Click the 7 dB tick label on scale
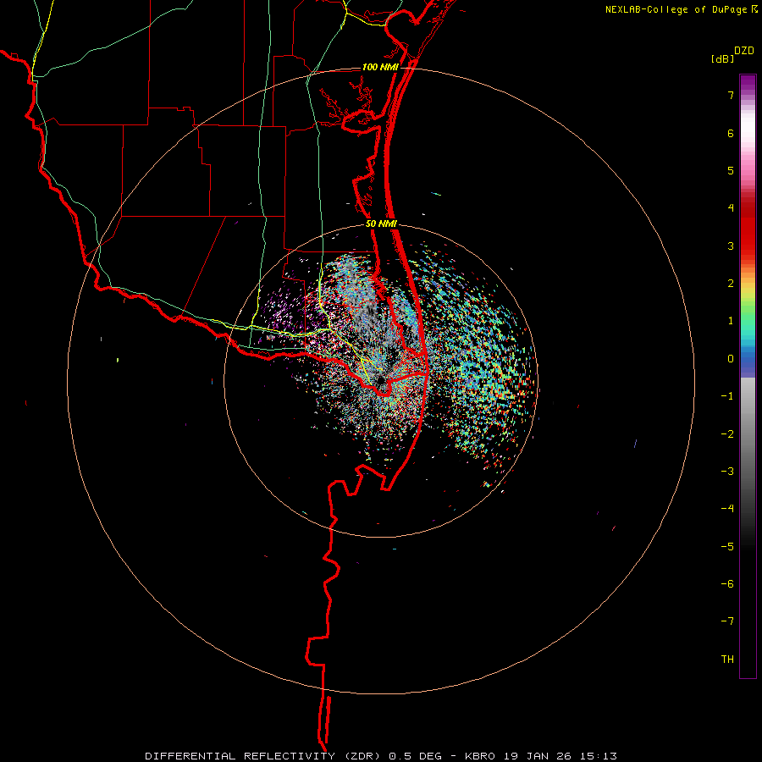The height and width of the screenshot is (762, 762). 731,95
